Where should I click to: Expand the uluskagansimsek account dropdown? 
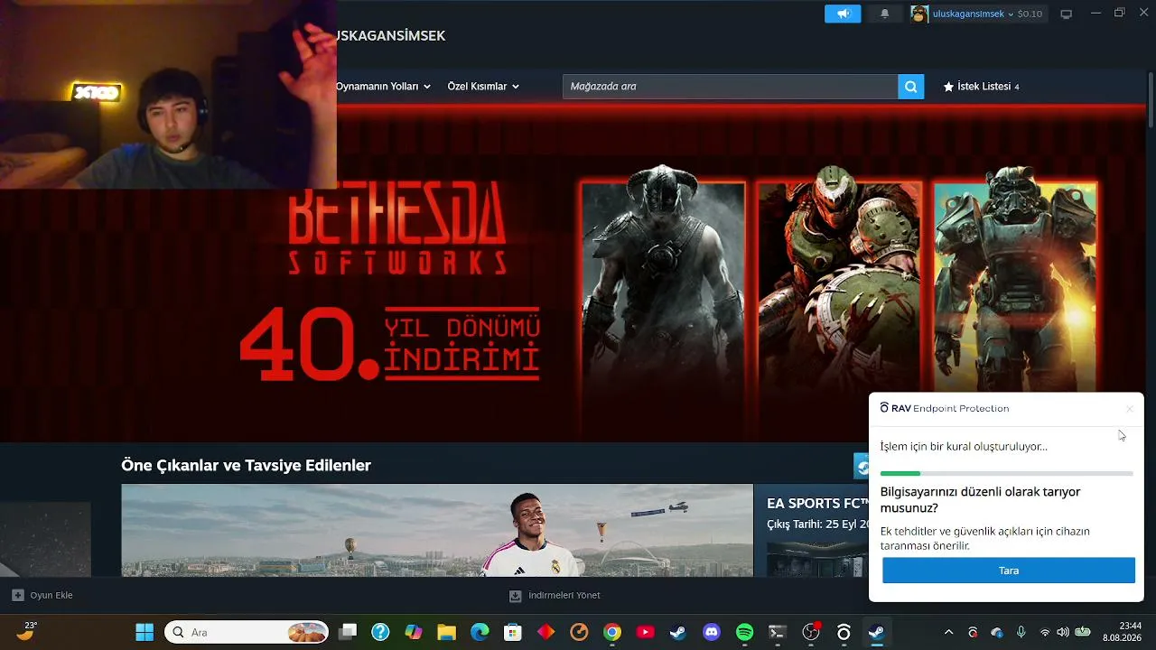(x=974, y=14)
